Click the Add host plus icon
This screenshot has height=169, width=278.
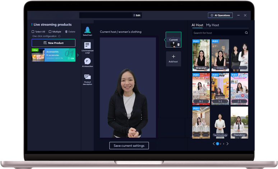(x=173, y=57)
